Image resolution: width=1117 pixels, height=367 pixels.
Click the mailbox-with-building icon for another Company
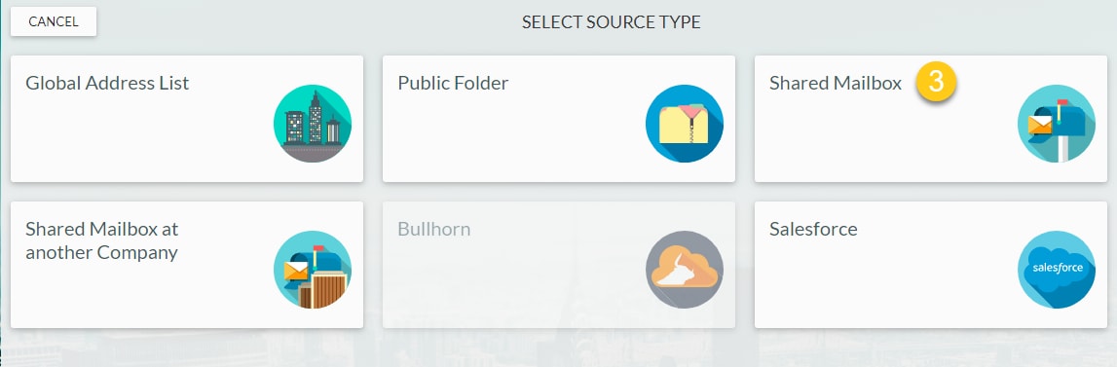pos(312,270)
